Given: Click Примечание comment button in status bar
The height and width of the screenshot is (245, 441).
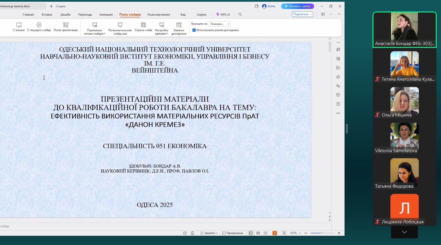Looking at the screenshot, I should click(232, 233).
